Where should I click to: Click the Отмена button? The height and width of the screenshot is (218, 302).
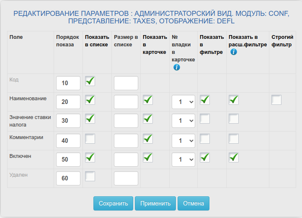[193, 203]
